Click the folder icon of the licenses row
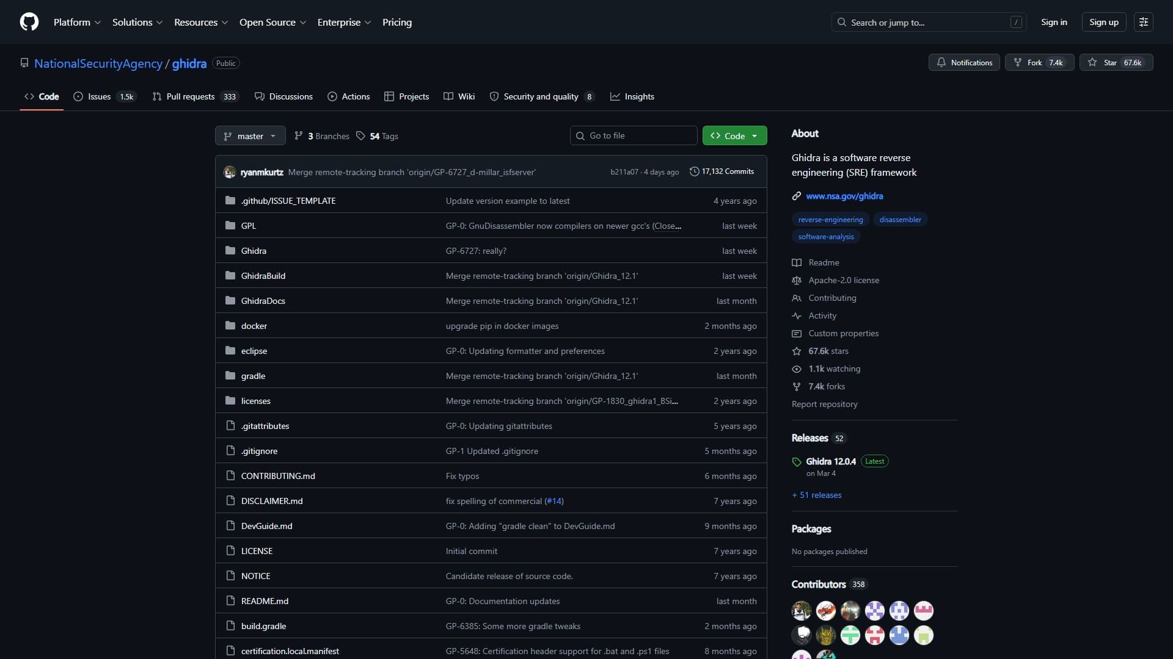1173x659 pixels. click(x=230, y=400)
